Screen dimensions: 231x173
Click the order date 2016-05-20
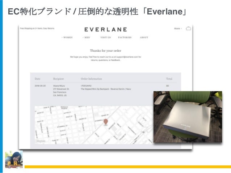pyautogui.click(x=40, y=86)
